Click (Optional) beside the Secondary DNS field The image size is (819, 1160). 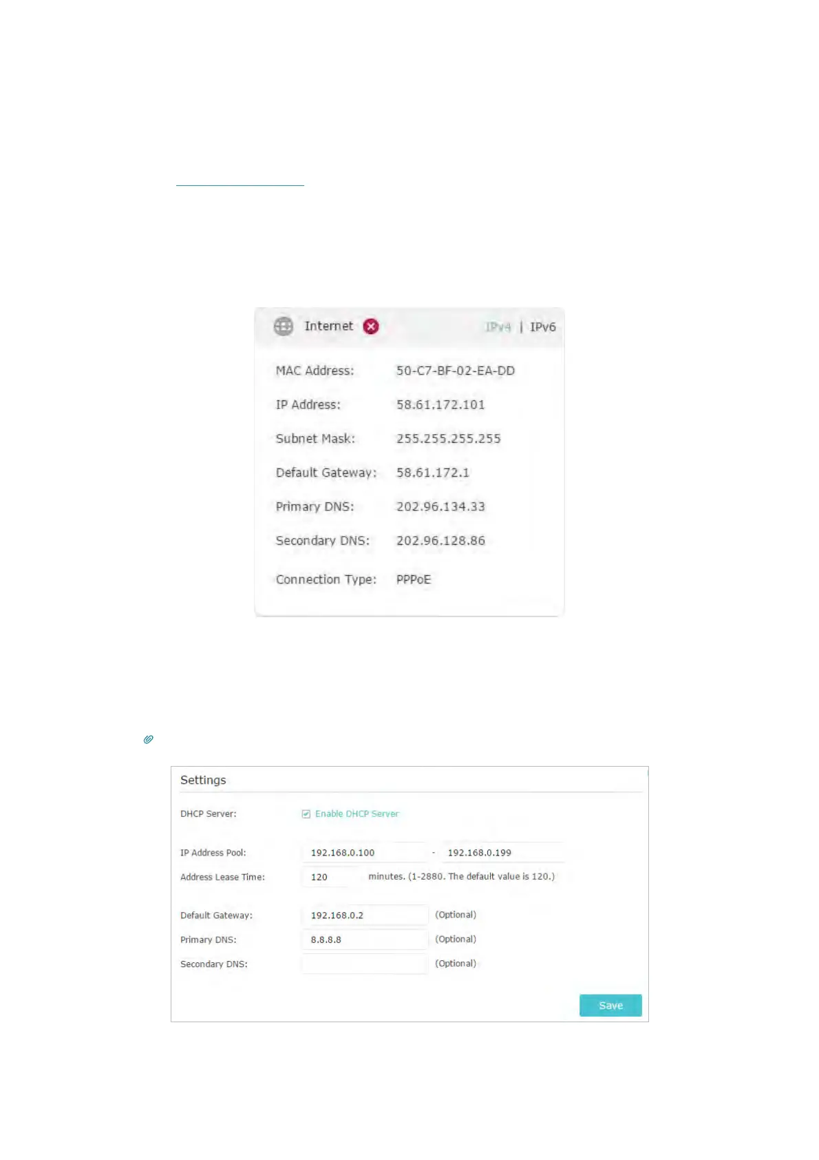(456, 963)
